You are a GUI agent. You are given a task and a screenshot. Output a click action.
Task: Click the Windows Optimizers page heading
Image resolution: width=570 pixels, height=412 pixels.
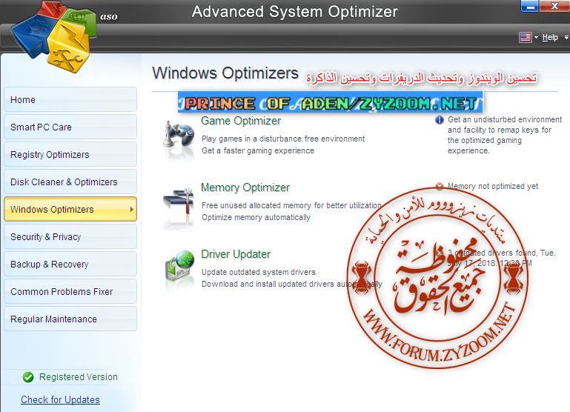tap(225, 73)
